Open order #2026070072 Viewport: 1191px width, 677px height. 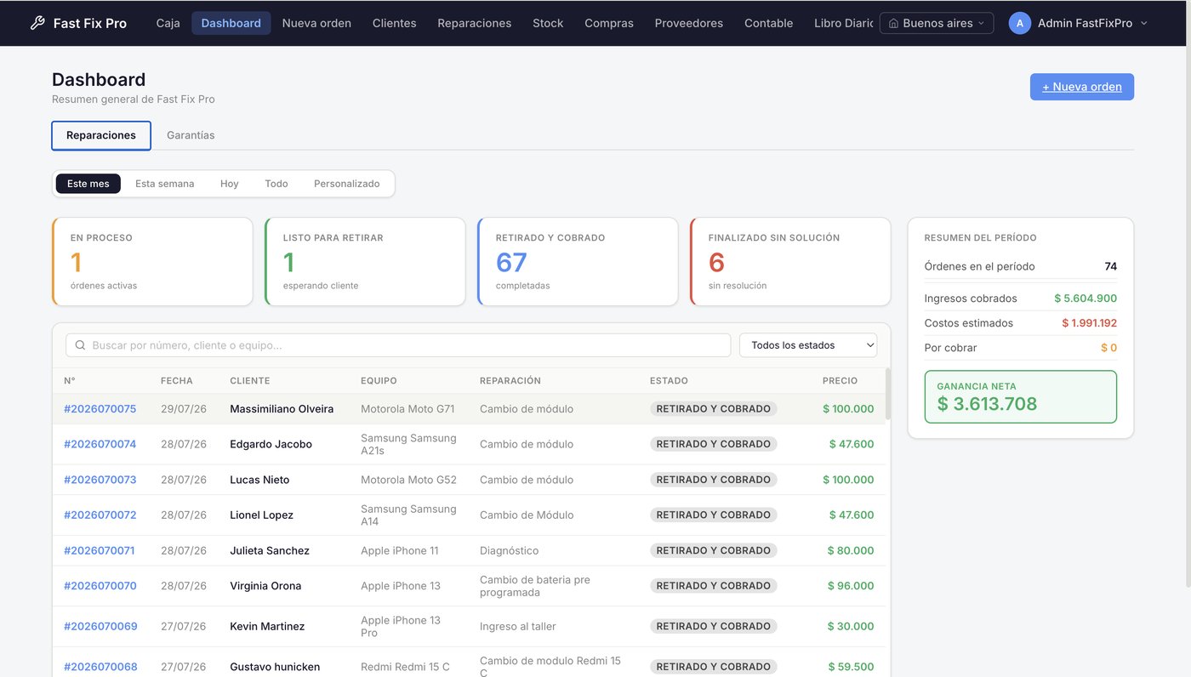[x=100, y=515]
